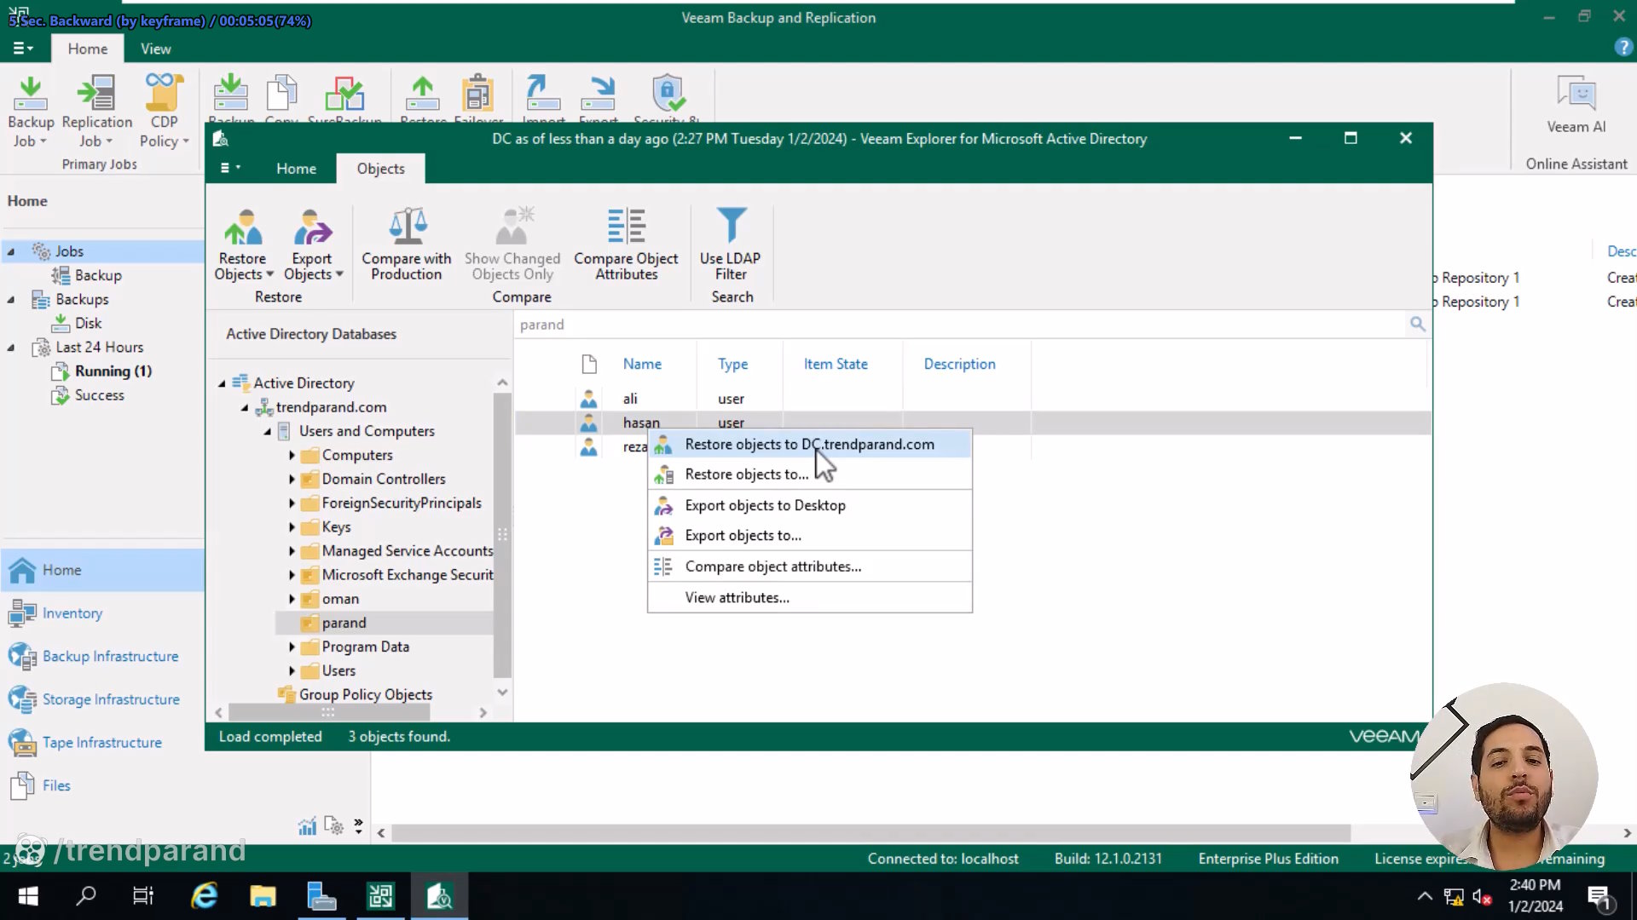Screen dimensions: 1637x920
Task: Collapse the Users and Computers node
Action: pyautogui.click(x=268, y=432)
